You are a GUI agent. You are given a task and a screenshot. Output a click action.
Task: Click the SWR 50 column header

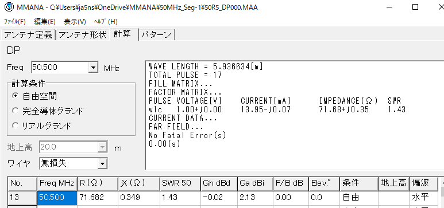pyautogui.click(x=180, y=183)
